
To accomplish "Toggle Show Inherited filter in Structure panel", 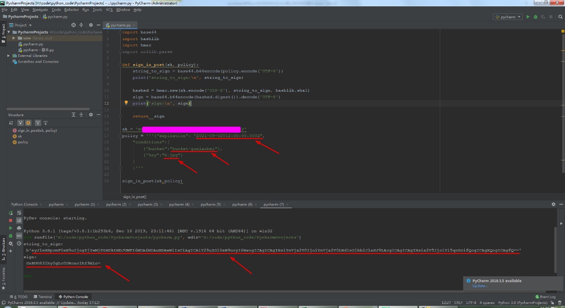I will (x=20, y=123).
